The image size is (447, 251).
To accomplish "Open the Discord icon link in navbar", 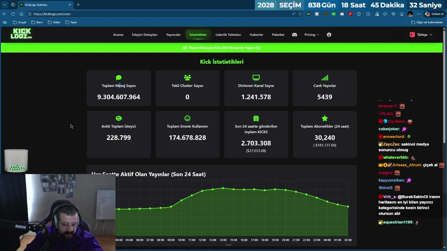I will coord(294,35).
